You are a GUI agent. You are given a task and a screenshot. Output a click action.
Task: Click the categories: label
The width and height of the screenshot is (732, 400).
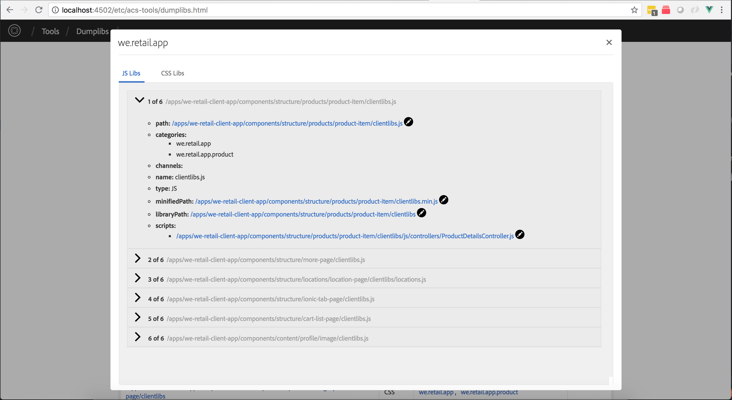click(x=171, y=135)
